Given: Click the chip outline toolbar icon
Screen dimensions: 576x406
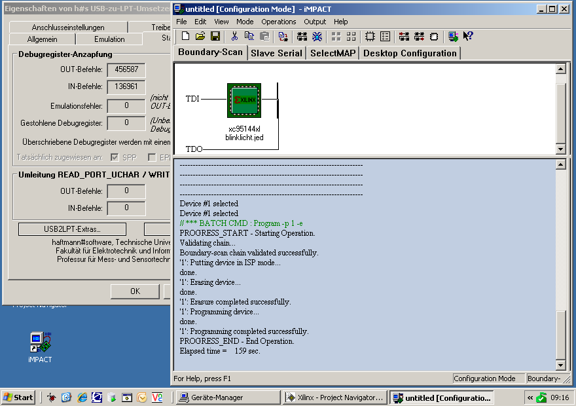Looking at the screenshot, I should tap(370, 36).
